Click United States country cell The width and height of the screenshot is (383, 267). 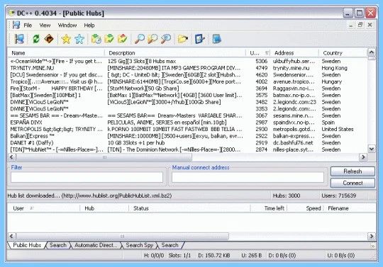tap(338, 129)
